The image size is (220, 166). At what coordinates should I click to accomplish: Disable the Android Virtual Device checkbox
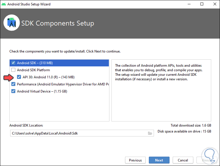(13, 91)
